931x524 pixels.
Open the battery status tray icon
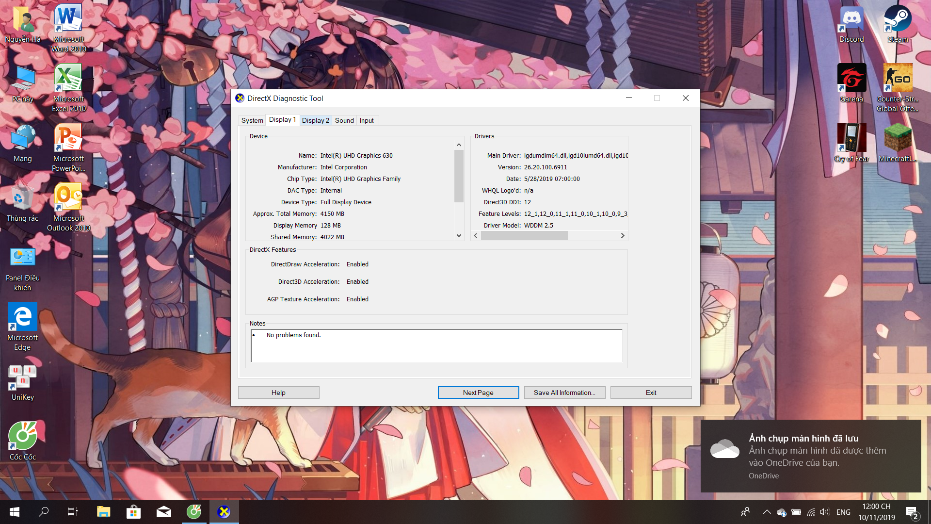pos(796,512)
